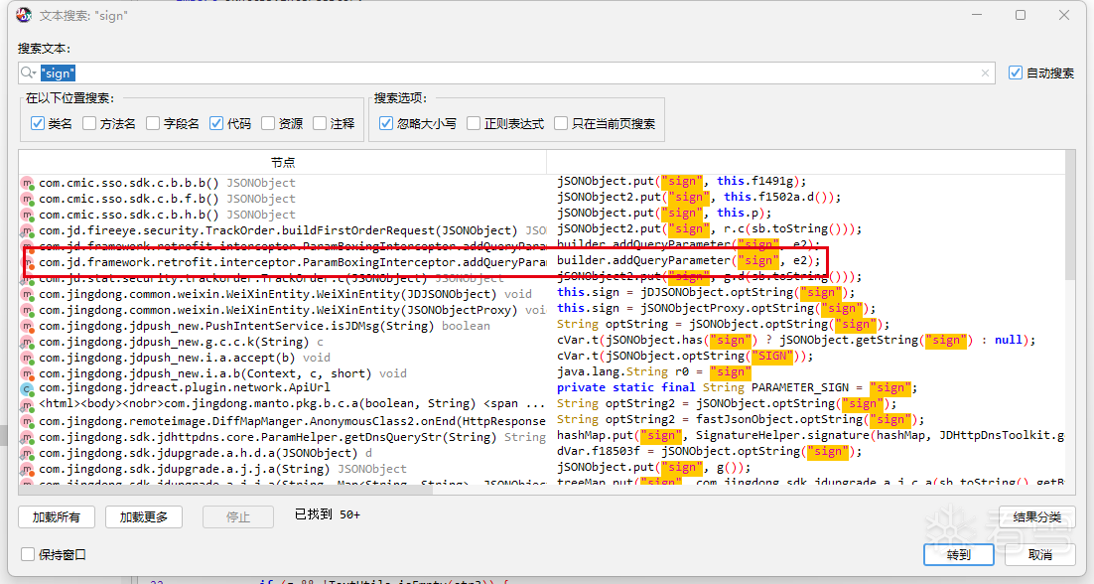The image size is (1094, 584).
Task: Click class icon of ApiUrl row
Action: [x=27, y=388]
